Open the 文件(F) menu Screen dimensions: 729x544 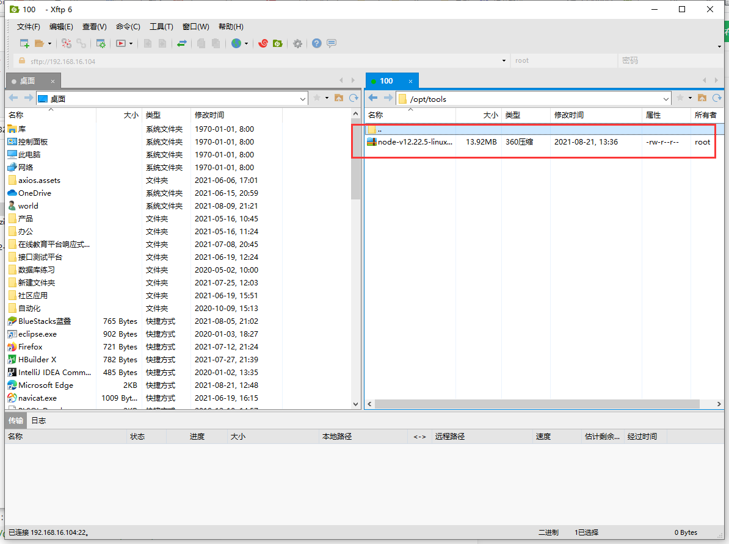coord(28,27)
